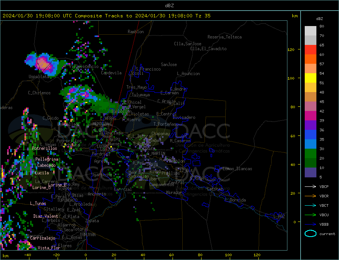Click the Vista_Flor station label
The width and height of the screenshot is (339, 260).
click(49, 248)
